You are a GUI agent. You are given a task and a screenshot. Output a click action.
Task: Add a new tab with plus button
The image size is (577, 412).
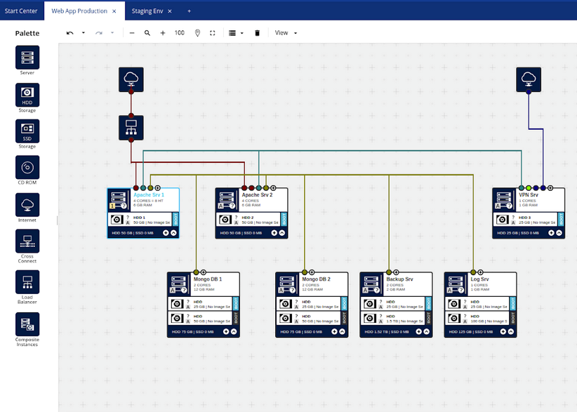click(x=188, y=11)
